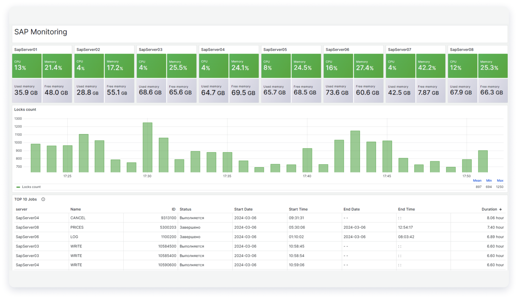The width and height of the screenshot is (518, 299).
Task: Click the Завершено status in PRICES row
Action: (190, 227)
